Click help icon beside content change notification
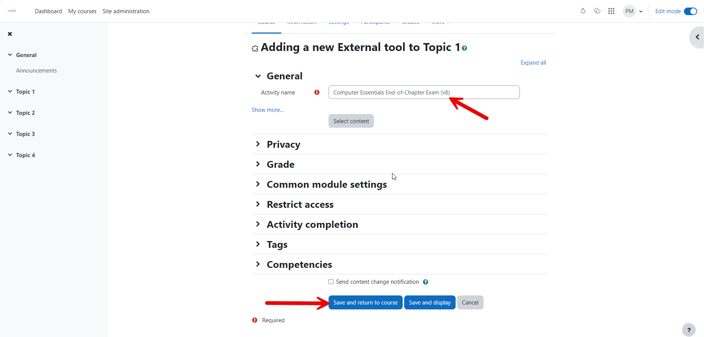The height and width of the screenshot is (337, 704). 425,282
